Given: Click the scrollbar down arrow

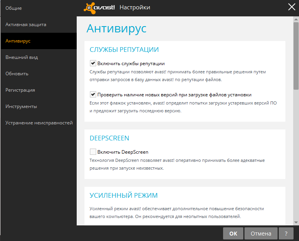Looking at the screenshot, I should [x=296, y=222].
